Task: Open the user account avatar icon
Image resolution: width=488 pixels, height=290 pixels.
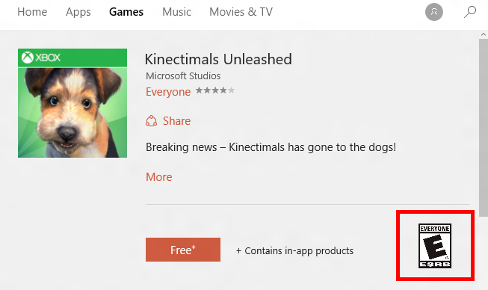Action: 434,12
